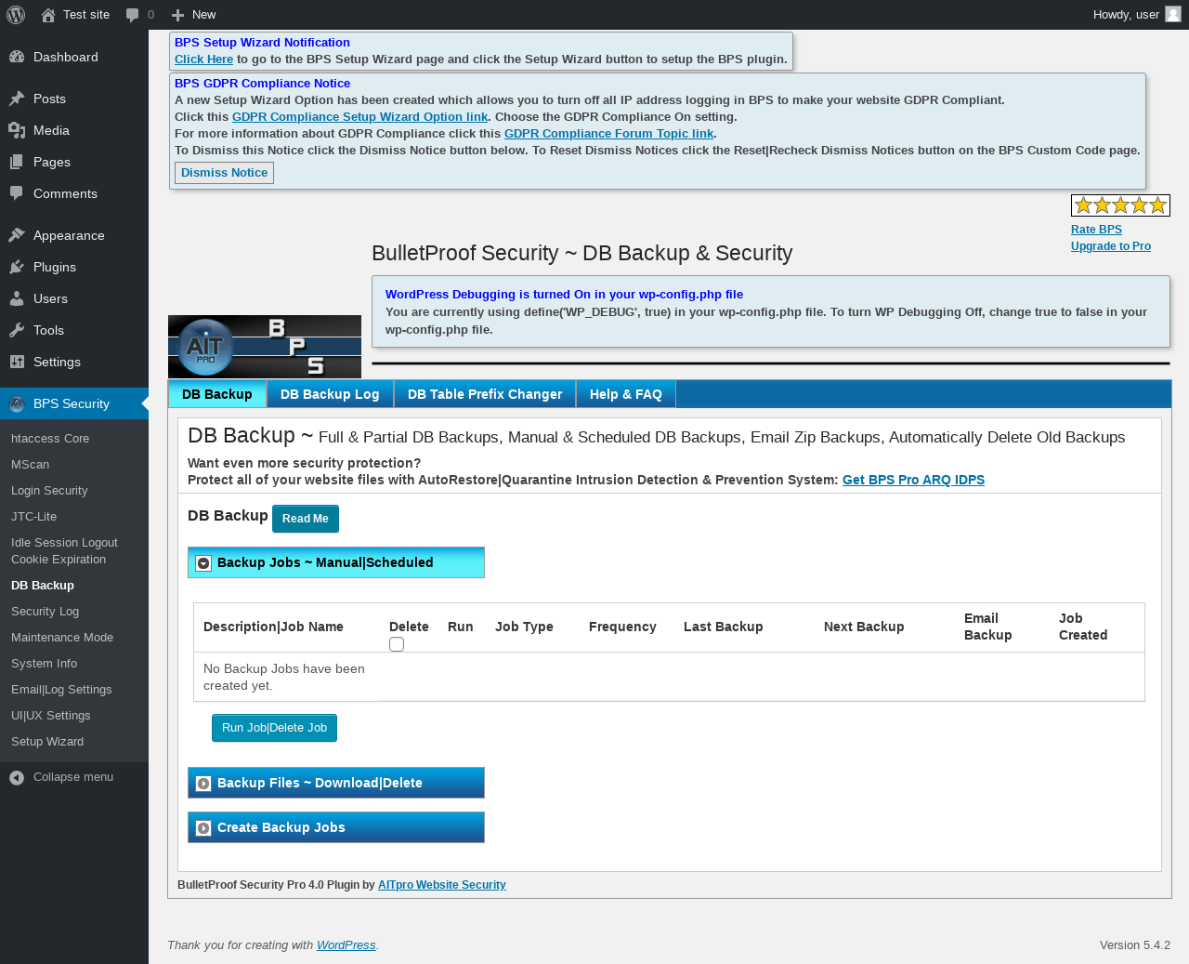Click the Version 5.4.2 footer text
Image resolution: width=1189 pixels, height=964 pixels.
[1135, 945]
